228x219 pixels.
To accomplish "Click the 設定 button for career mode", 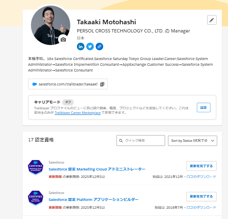I will [203, 108].
